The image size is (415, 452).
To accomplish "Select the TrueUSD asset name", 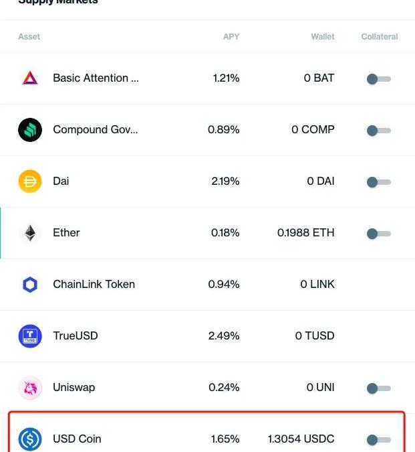I will tap(75, 336).
